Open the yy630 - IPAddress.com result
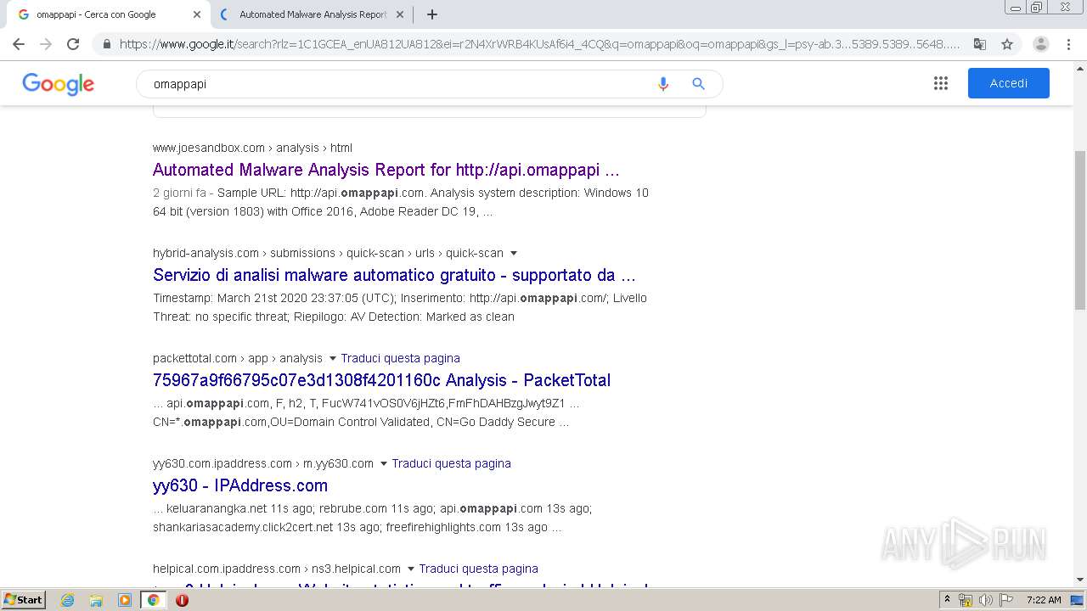The width and height of the screenshot is (1087, 611). pos(240,485)
